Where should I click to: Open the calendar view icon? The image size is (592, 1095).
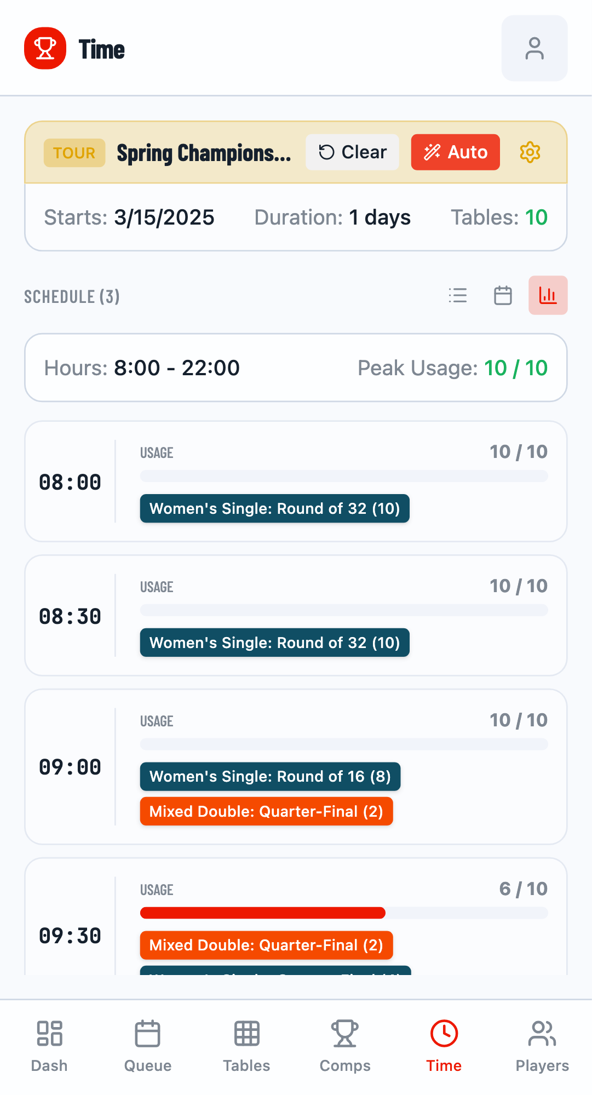click(502, 296)
